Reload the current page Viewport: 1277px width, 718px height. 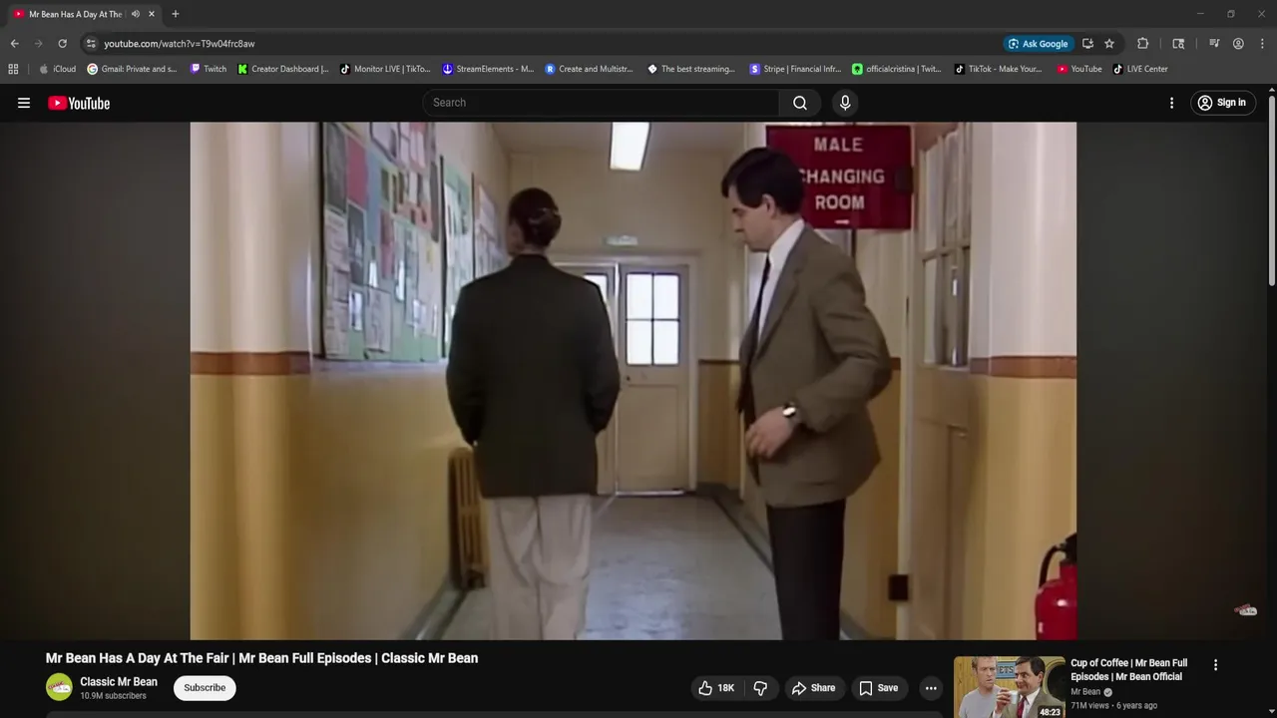pyautogui.click(x=62, y=44)
